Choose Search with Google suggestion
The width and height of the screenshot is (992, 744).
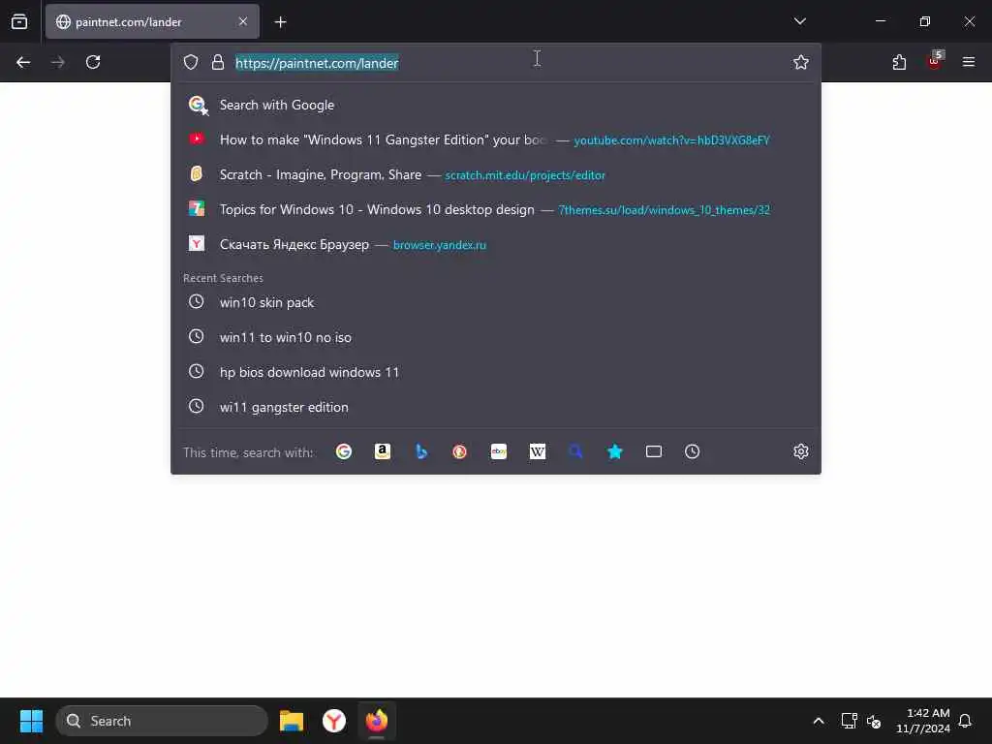click(496, 105)
